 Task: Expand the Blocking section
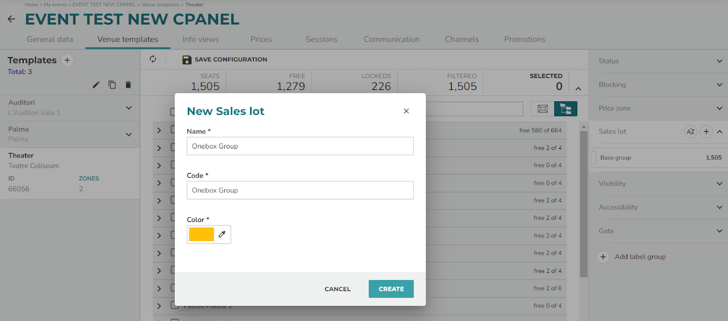(x=719, y=84)
